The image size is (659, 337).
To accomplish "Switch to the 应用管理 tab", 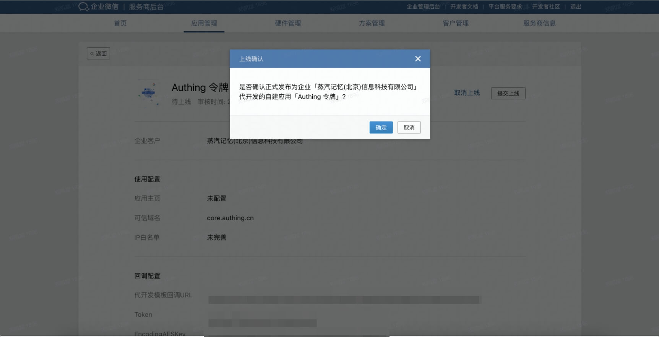I will click(204, 23).
